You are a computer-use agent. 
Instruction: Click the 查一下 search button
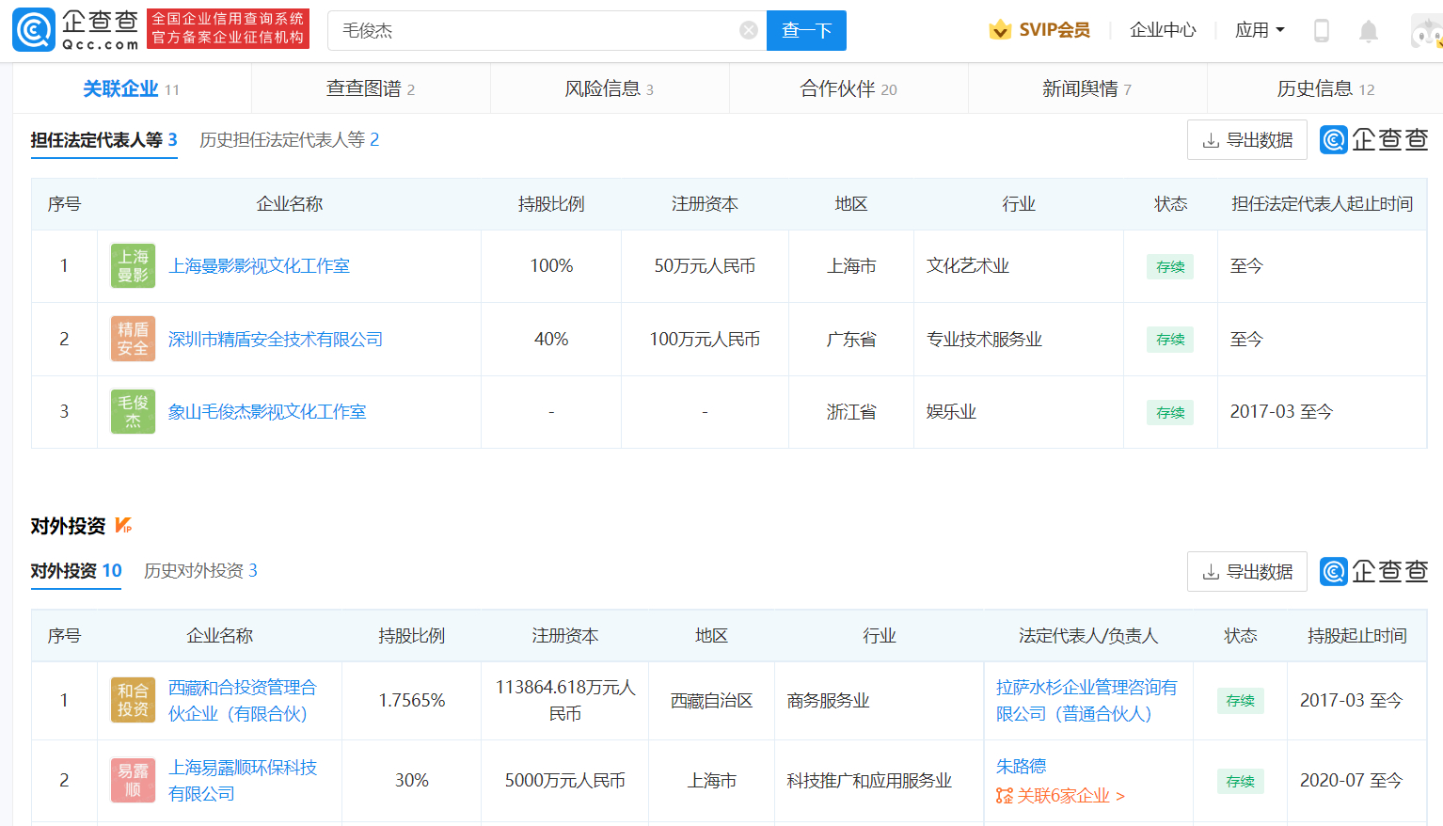[x=806, y=30]
